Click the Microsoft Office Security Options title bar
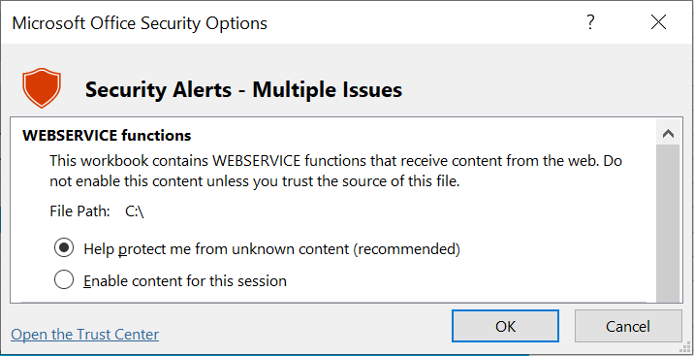Screen dimensions: 694x356 (x=140, y=22)
